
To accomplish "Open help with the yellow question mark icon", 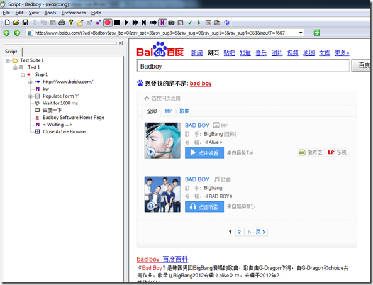I will [x=71, y=23].
